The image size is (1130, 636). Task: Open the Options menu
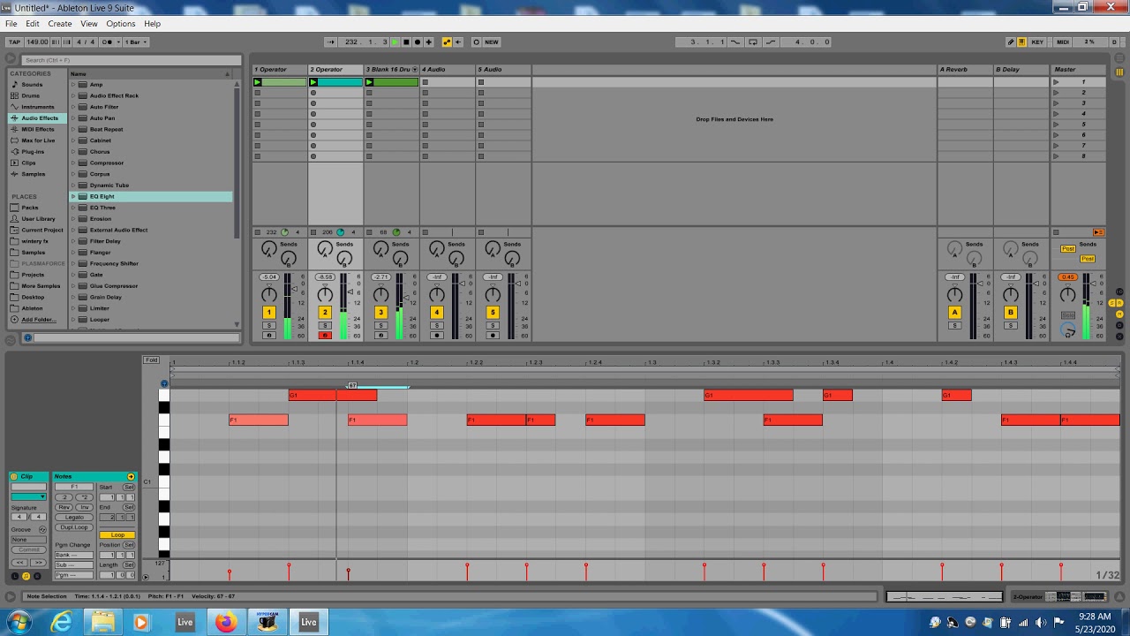(121, 24)
